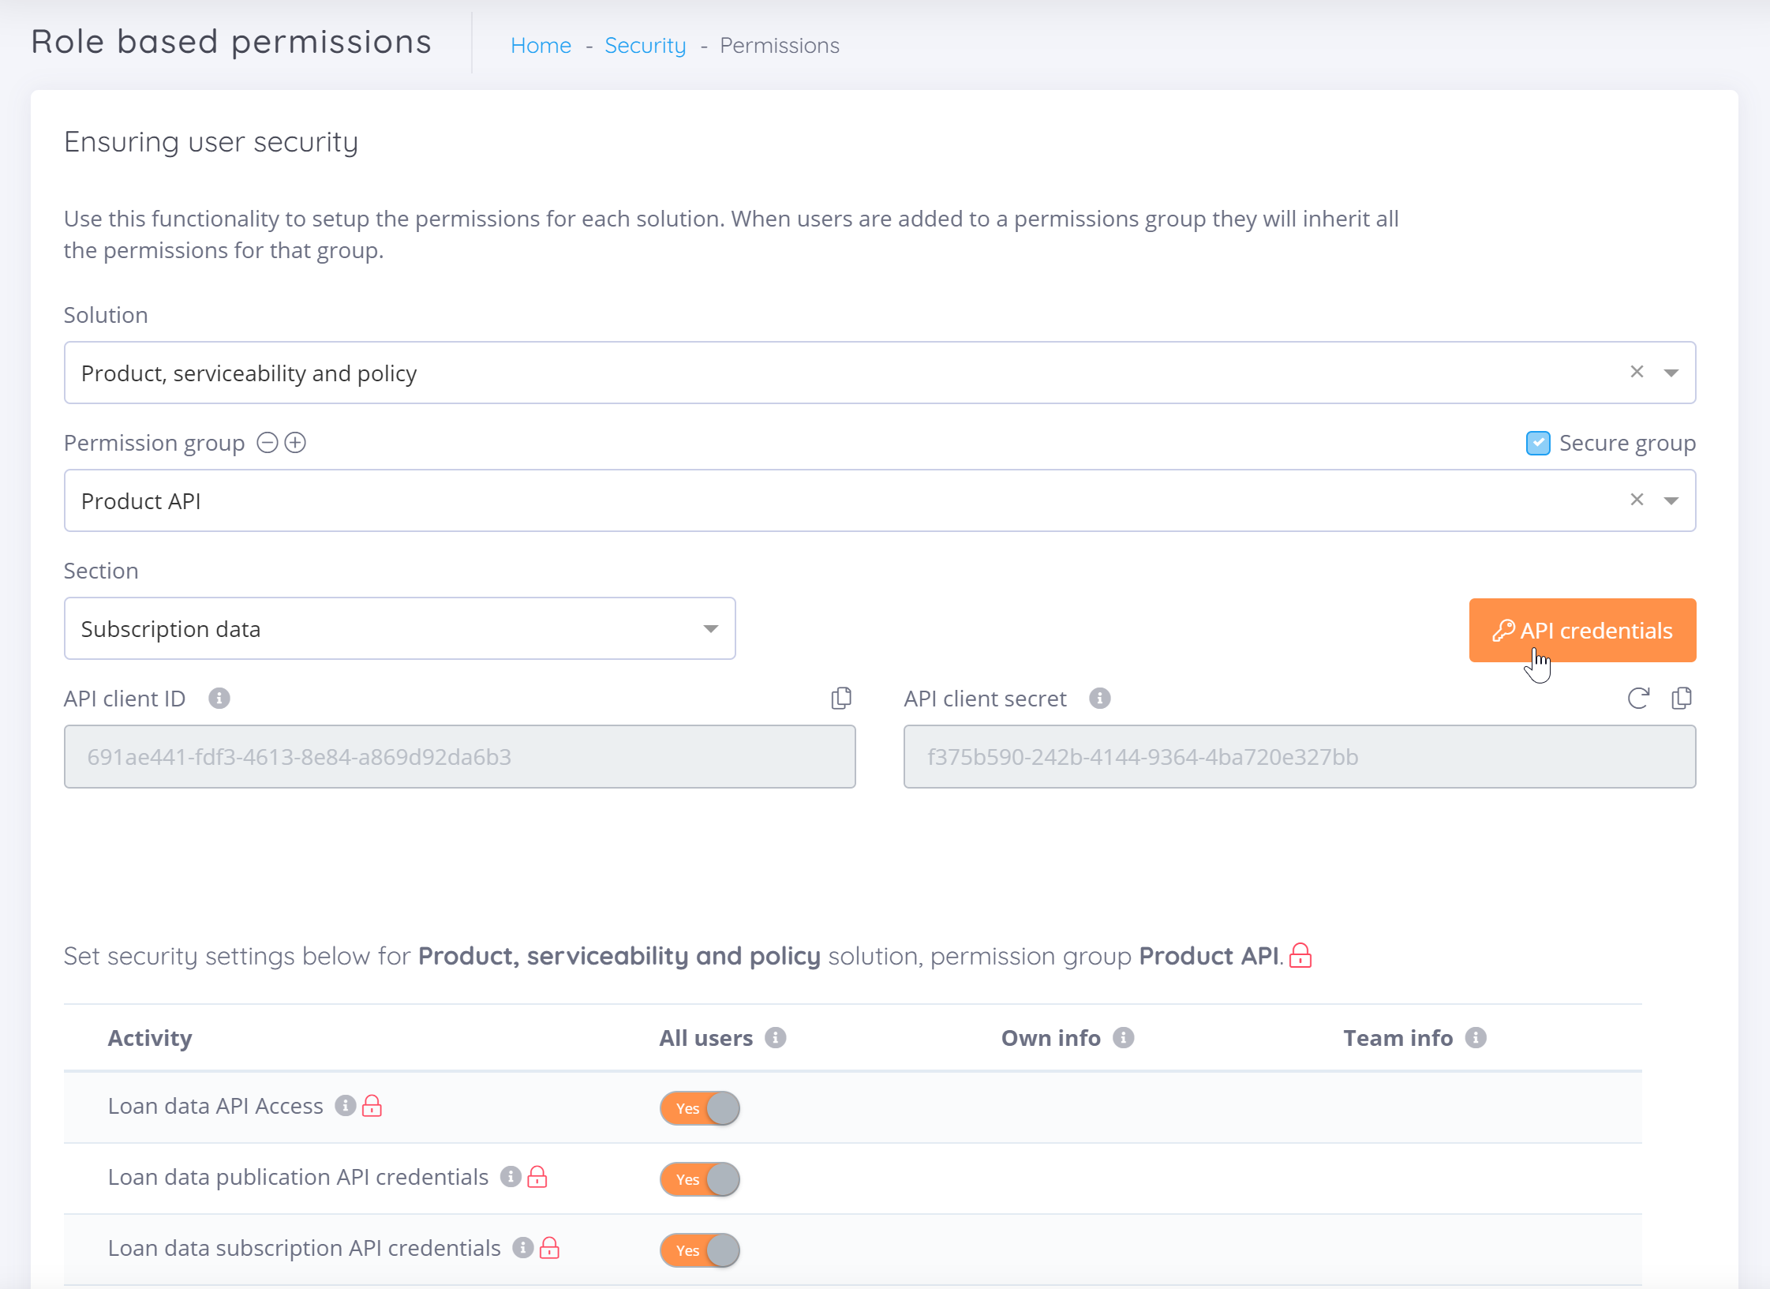Image resolution: width=1770 pixels, height=1289 pixels.
Task: Click the API credentials button
Action: coord(1582,630)
